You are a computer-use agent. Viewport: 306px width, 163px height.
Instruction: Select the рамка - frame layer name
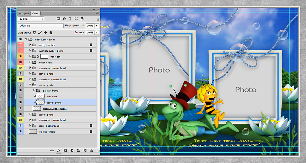coord(51,91)
